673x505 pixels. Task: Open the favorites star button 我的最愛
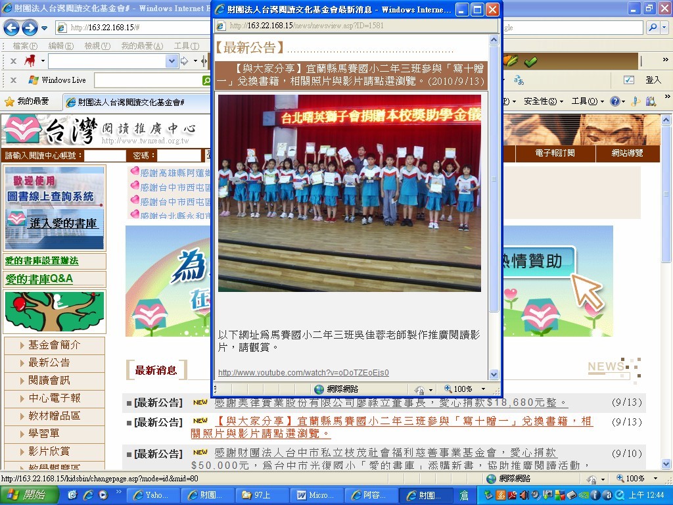click(x=26, y=101)
